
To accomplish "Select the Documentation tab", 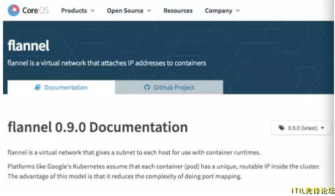I will tap(61, 87).
